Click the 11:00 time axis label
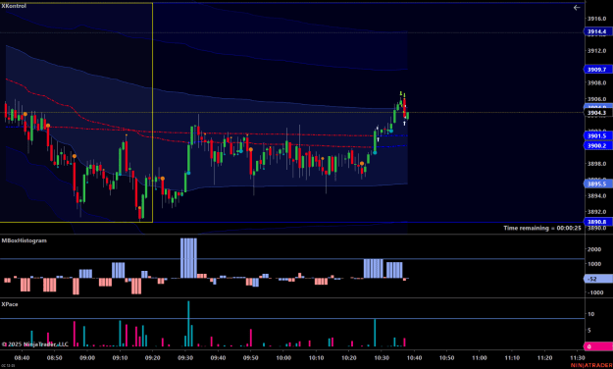The image size is (613, 369). [x=480, y=357]
